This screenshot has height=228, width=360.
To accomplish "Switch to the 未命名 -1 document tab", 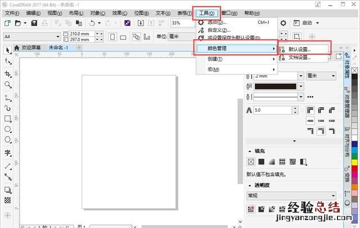I will click(x=58, y=48).
